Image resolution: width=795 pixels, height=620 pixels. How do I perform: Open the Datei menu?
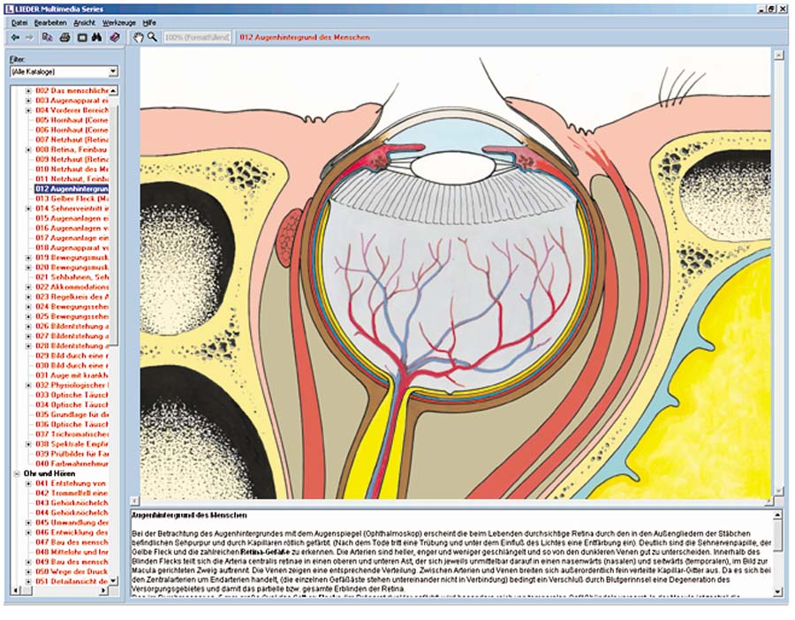point(19,20)
